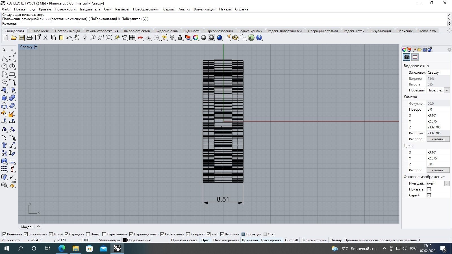This screenshot has width=452, height=254.
Task: Select the Polygon tool in the sidebar
Action: pyautogui.click(x=4, y=82)
